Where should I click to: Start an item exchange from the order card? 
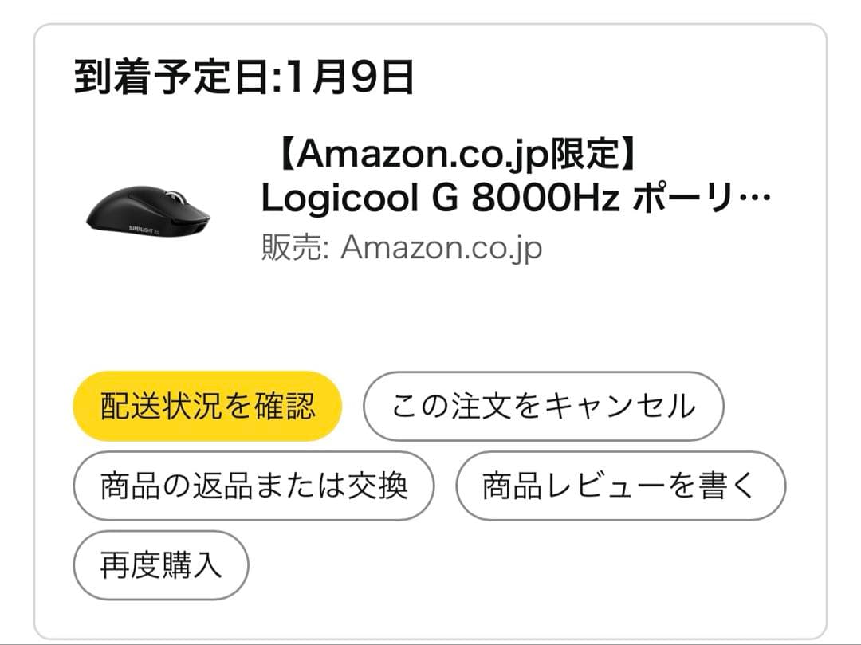tap(253, 485)
